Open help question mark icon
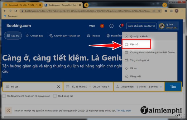This screenshot has height=120, width=187. pos(111,26)
